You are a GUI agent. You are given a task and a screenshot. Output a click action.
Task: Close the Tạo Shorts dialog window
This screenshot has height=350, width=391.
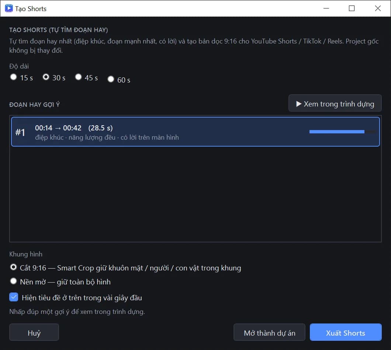[378, 8]
